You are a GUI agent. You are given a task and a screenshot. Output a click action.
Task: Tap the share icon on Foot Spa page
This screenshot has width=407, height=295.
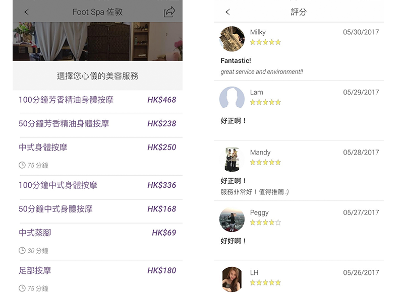tap(169, 12)
